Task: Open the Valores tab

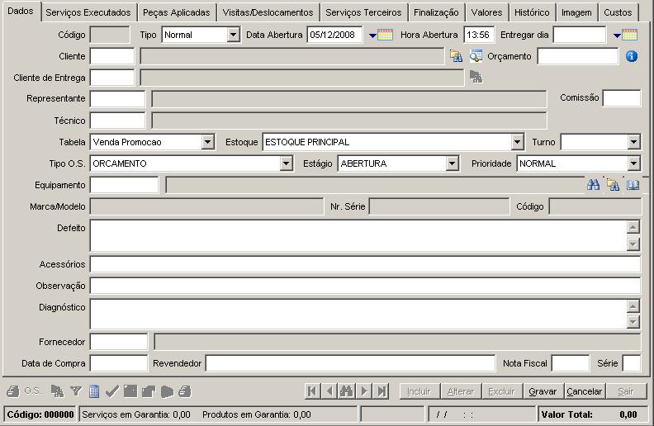Action: click(486, 12)
